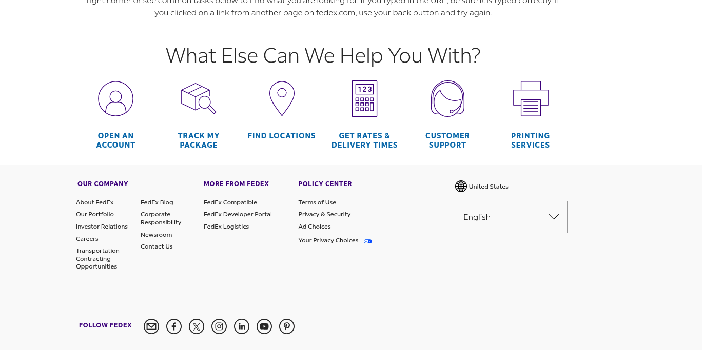Expand the English language dropdown
Image resolution: width=702 pixels, height=350 pixels.
coord(511,217)
